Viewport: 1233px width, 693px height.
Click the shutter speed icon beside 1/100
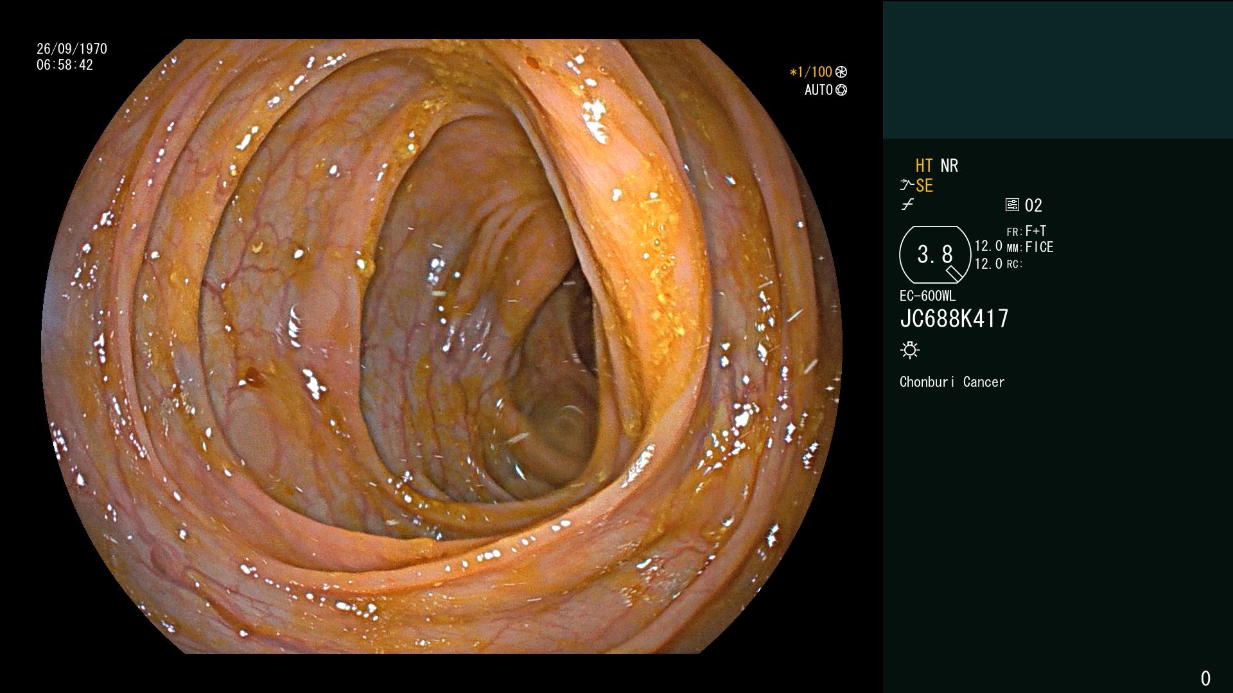point(841,73)
